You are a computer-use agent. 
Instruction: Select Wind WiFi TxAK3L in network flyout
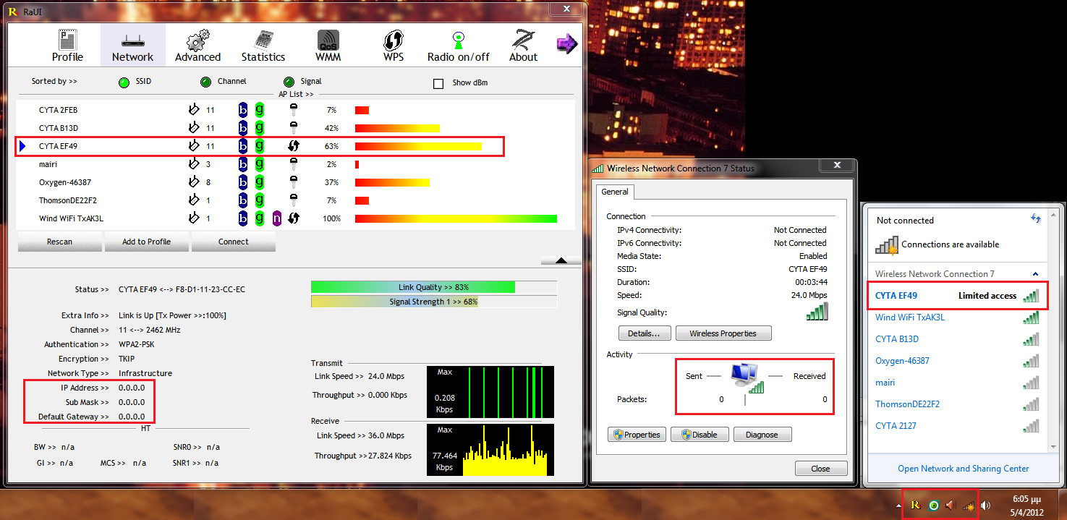coord(958,317)
